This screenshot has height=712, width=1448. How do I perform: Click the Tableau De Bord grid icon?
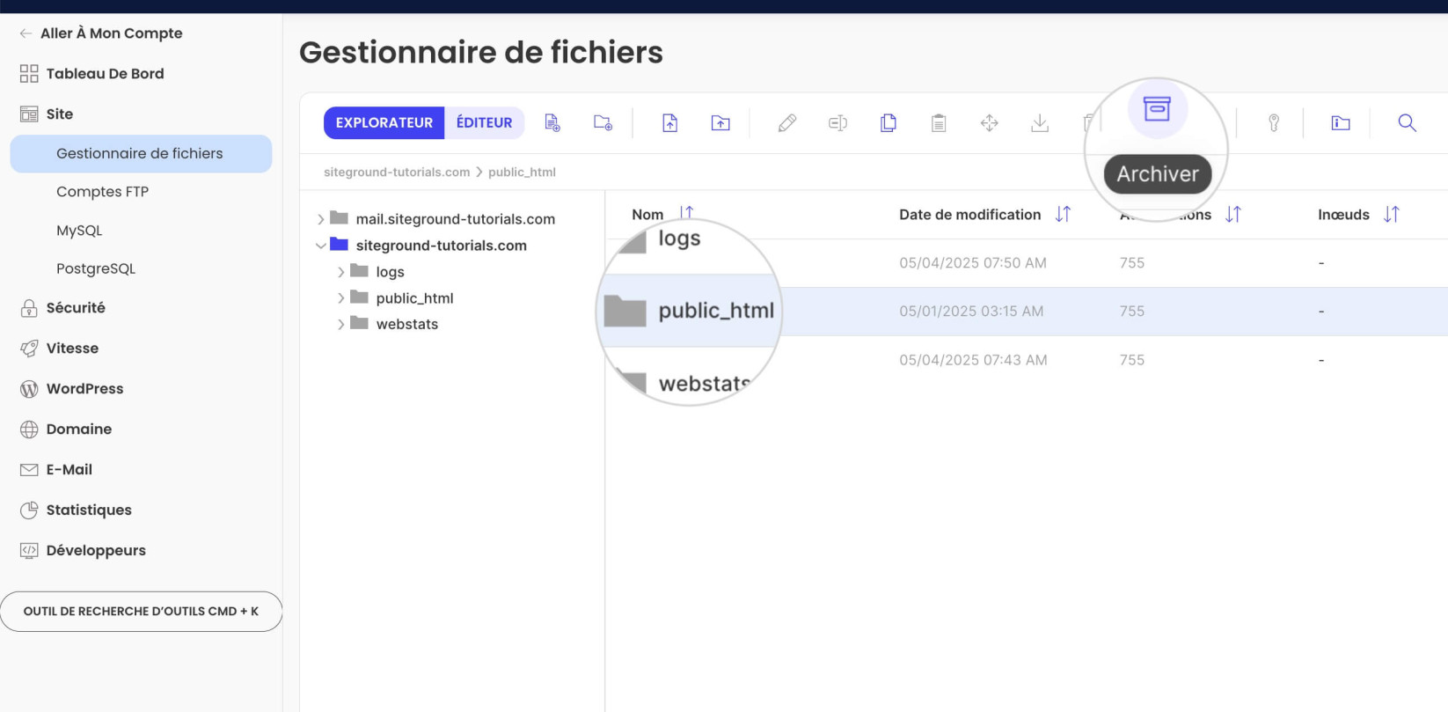(x=29, y=74)
